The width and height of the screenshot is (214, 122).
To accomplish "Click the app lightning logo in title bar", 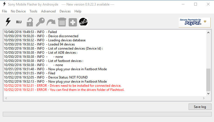I will [4, 4].
